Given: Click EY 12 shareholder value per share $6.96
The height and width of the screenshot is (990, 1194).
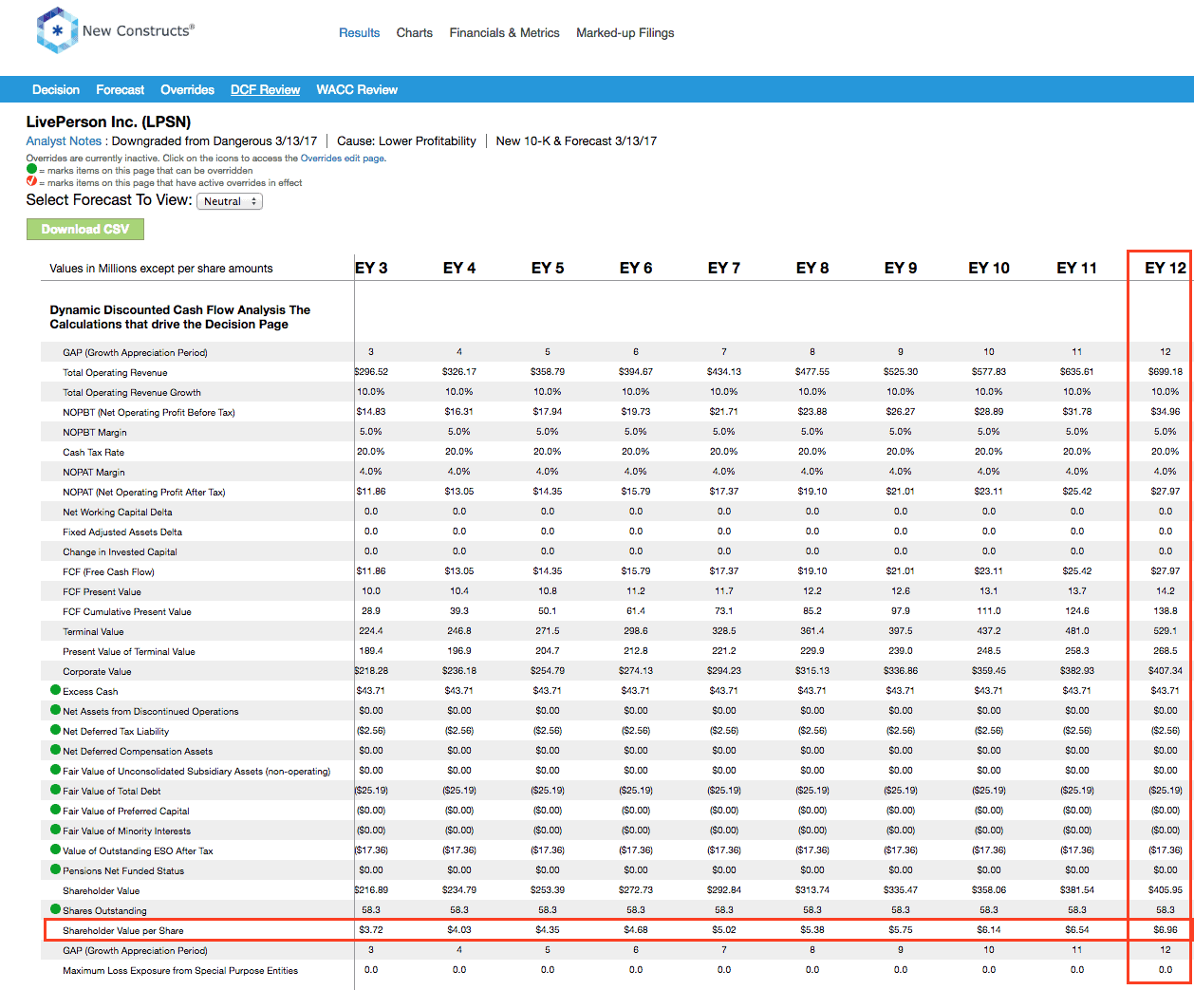Looking at the screenshot, I should (x=1166, y=929).
